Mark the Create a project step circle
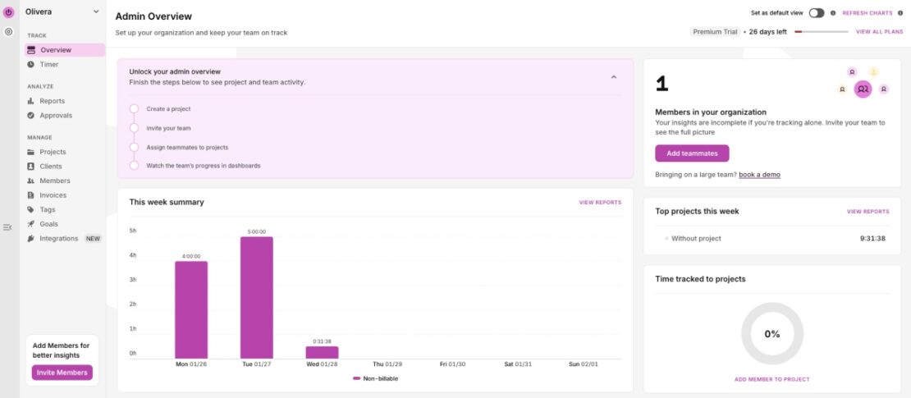The height and width of the screenshot is (398, 911). (x=135, y=108)
